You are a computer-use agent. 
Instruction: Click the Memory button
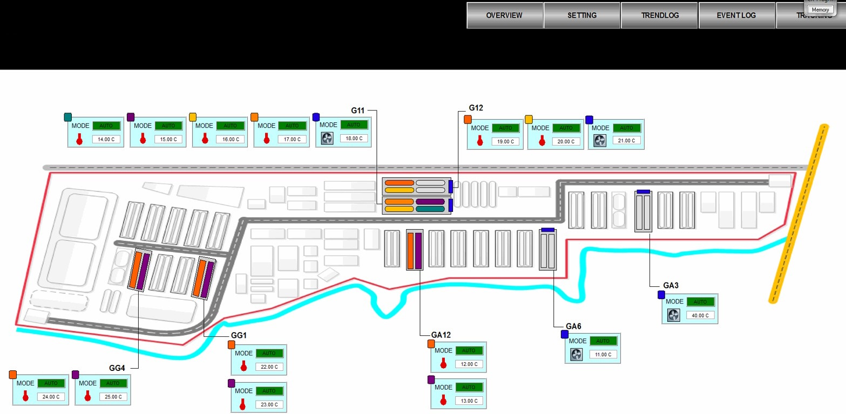(820, 10)
